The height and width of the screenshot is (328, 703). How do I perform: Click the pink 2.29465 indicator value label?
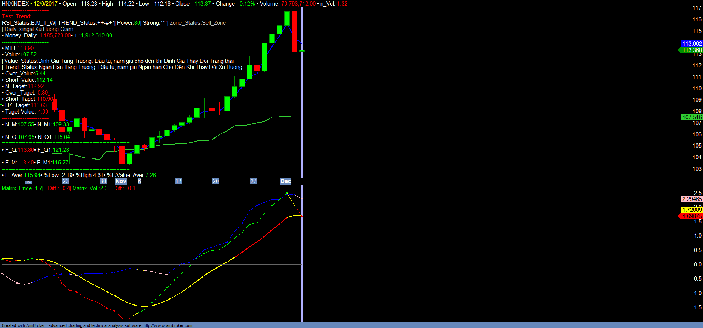pyautogui.click(x=691, y=199)
